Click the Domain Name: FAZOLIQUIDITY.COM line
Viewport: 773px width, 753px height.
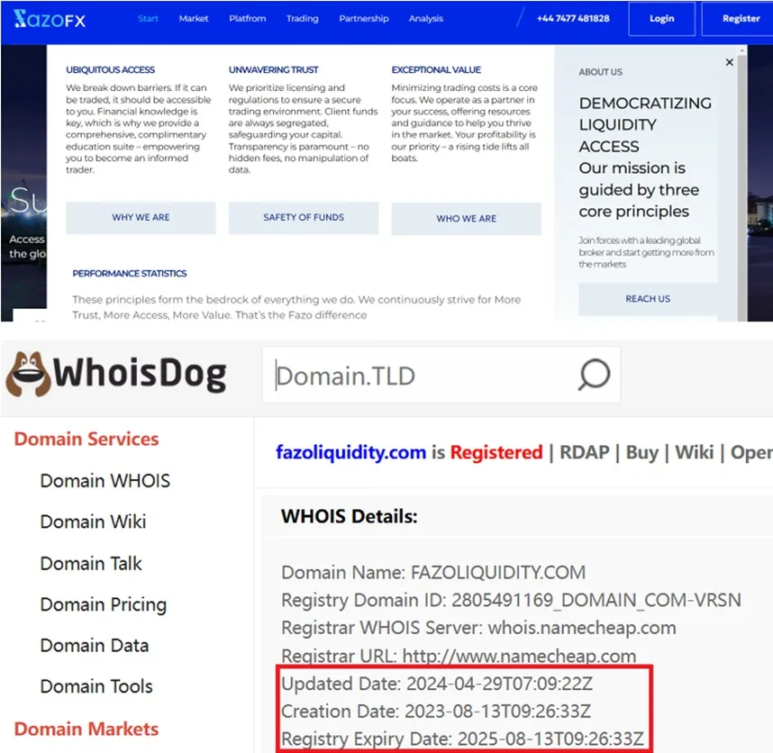point(433,573)
